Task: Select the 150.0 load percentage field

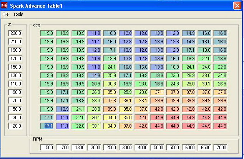Action: pyautogui.click(x=15, y=67)
